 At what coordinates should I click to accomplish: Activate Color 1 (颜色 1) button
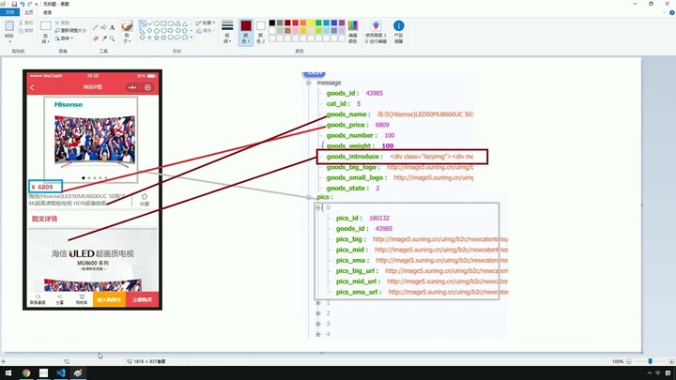(246, 32)
